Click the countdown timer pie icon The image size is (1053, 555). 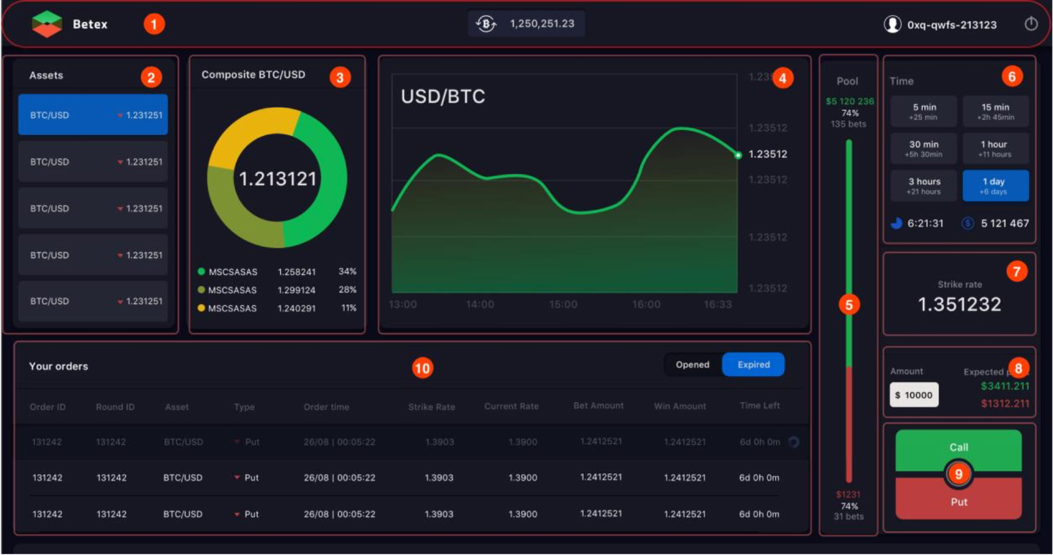[x=896, y=223]
